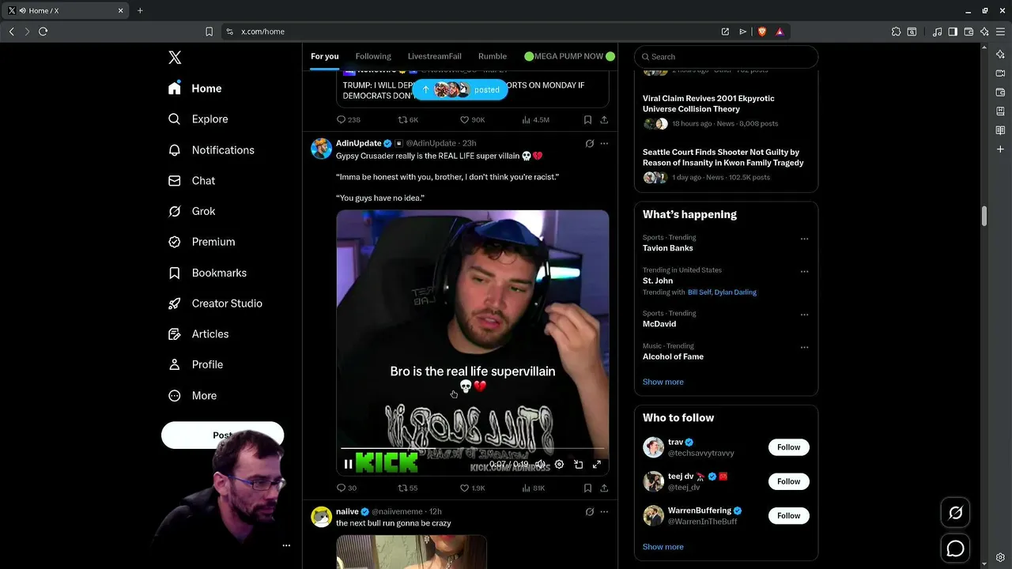This screenshot has height=569, width=1012.
Task: Bookmark the Trump news post
Action: pos(587,120)
